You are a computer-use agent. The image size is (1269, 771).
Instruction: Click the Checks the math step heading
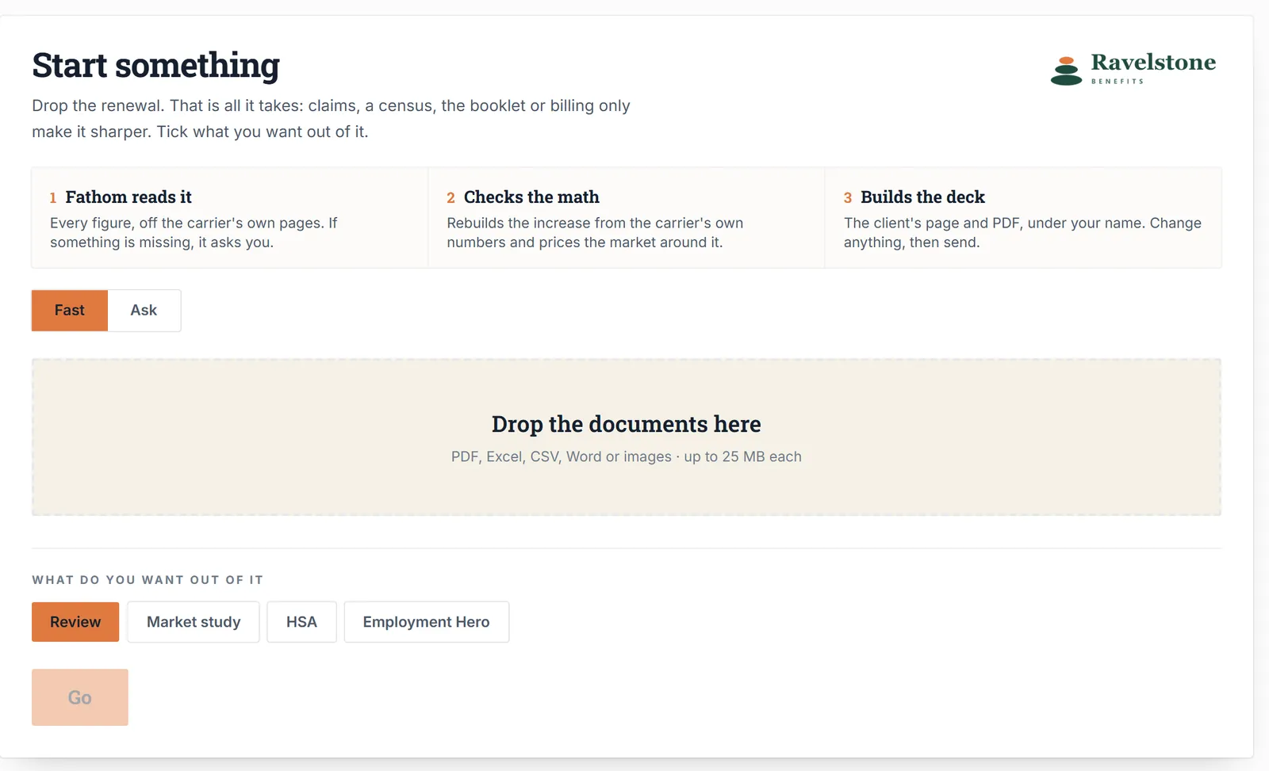531,197
